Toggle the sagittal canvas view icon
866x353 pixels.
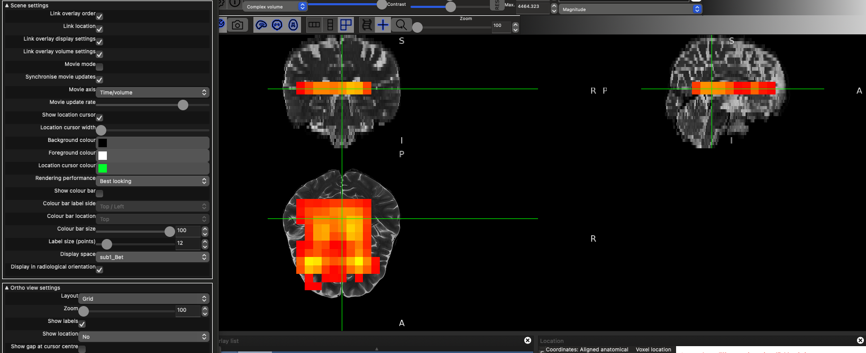click(x=261, y=25)
